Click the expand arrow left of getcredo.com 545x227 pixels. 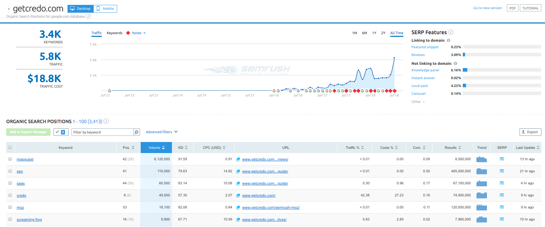pos(9,9)
